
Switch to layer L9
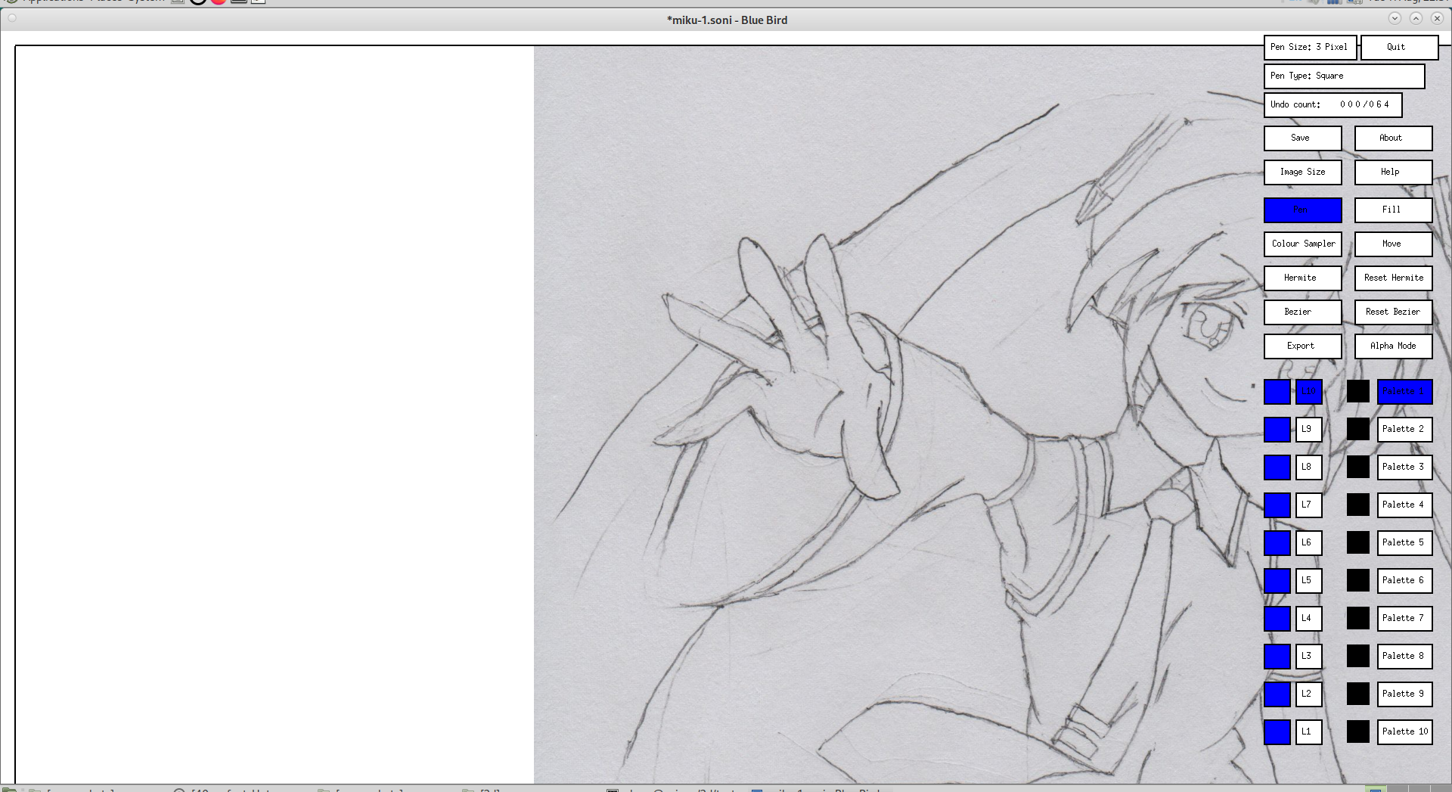1309,430
